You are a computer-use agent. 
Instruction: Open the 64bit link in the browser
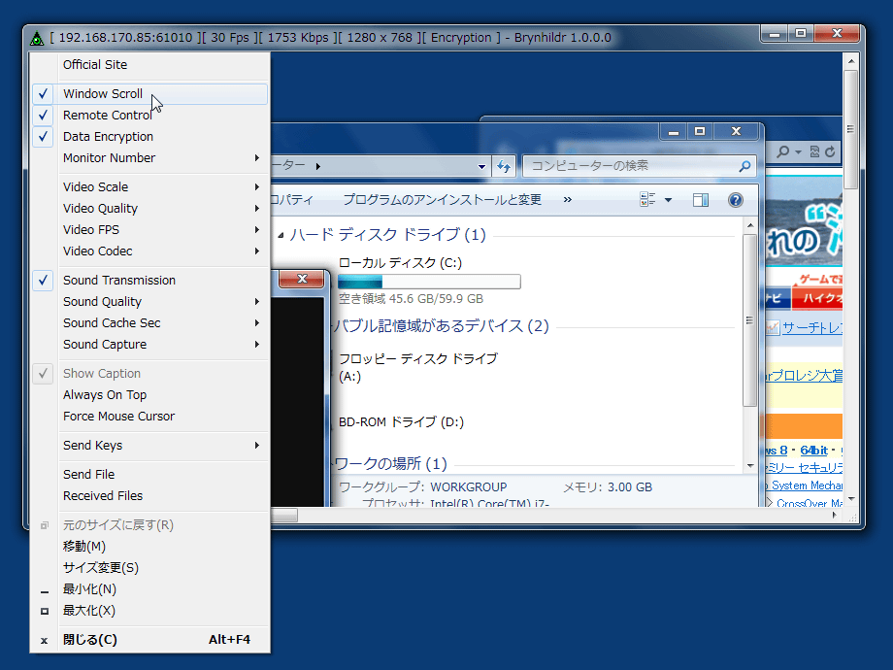tap(813, 451)
